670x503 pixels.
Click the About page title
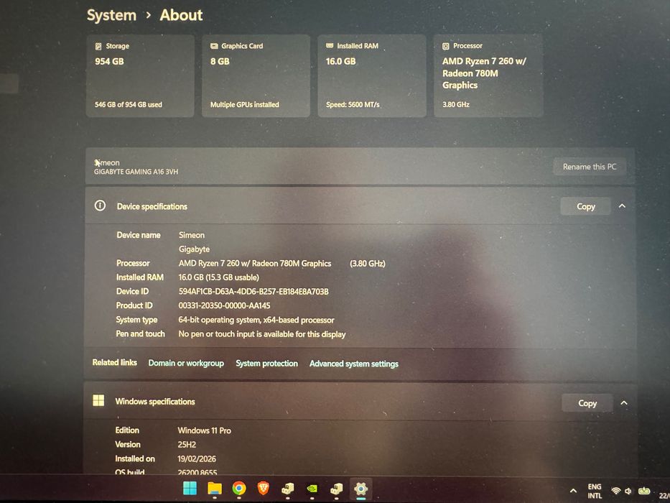(181, 15)
